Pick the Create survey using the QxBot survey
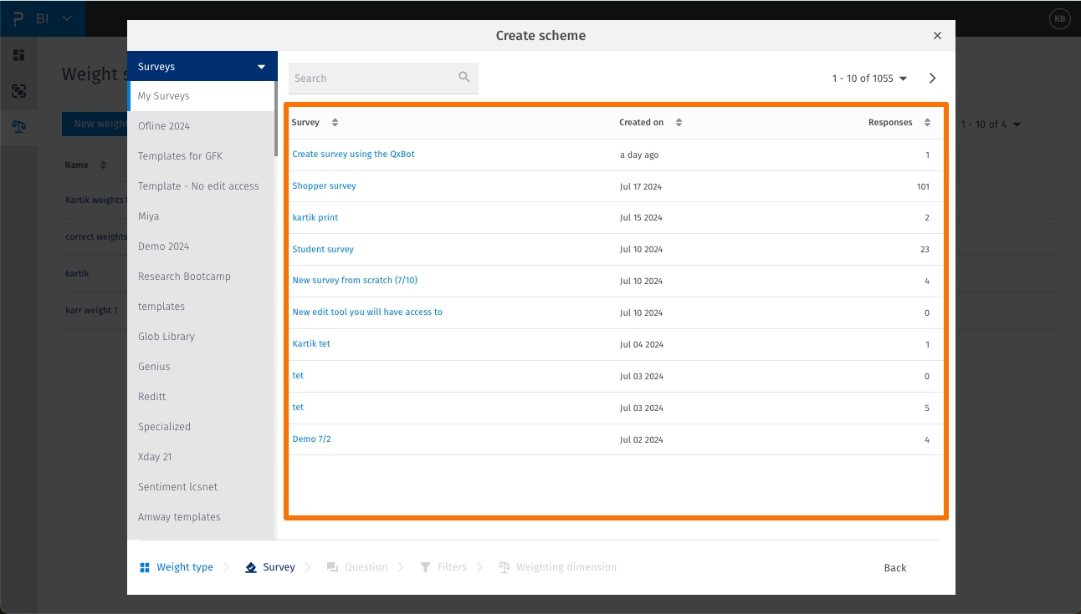Viewport: 1081px width, 614px height. click(353, 155)
